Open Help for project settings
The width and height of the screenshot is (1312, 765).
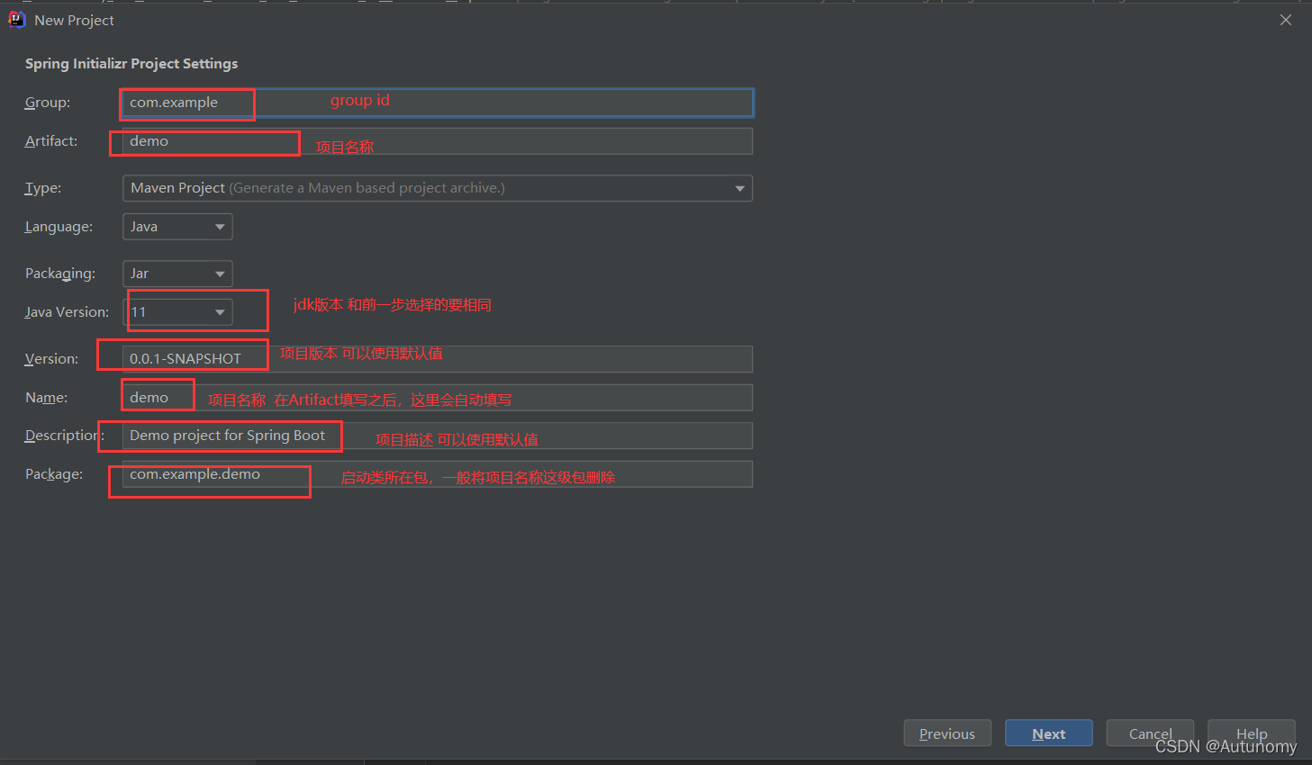1252,733
